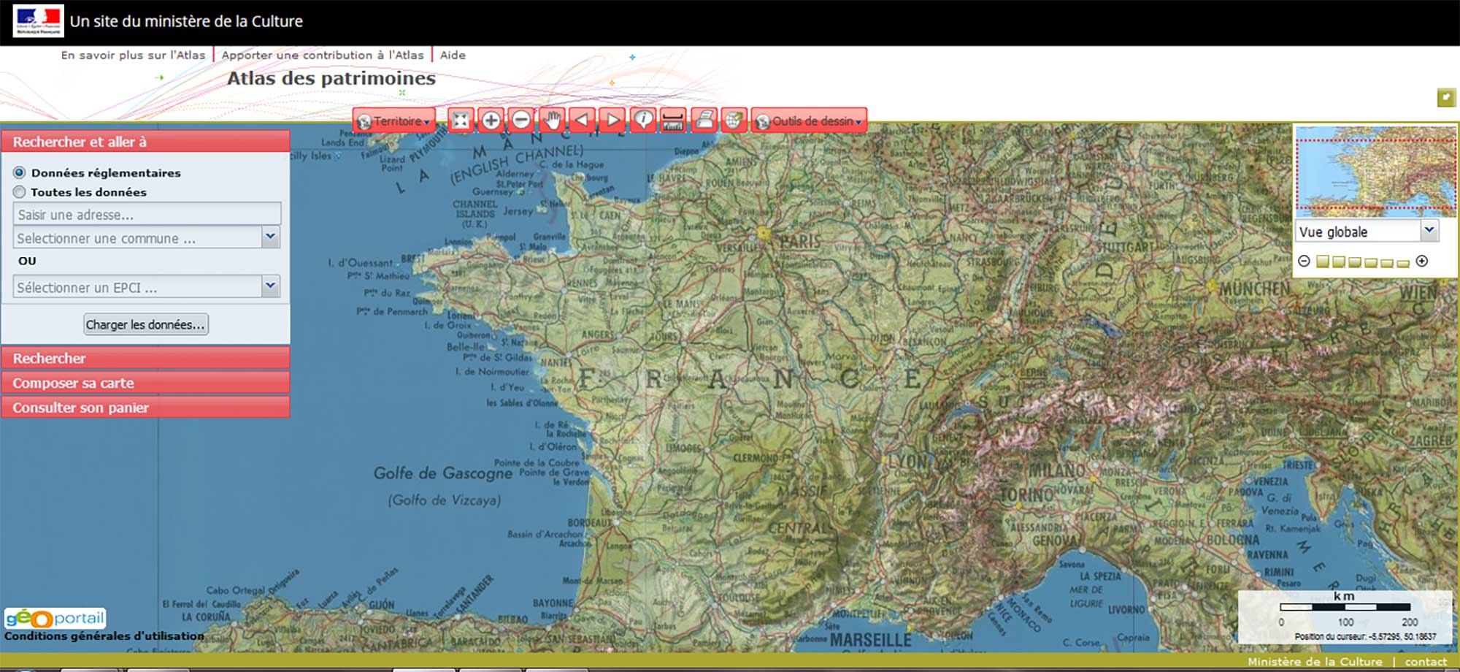The width and height of the screenshot is (1460, 672).
Task: Select the zoom in plus tool
Action: pos(491,121)
